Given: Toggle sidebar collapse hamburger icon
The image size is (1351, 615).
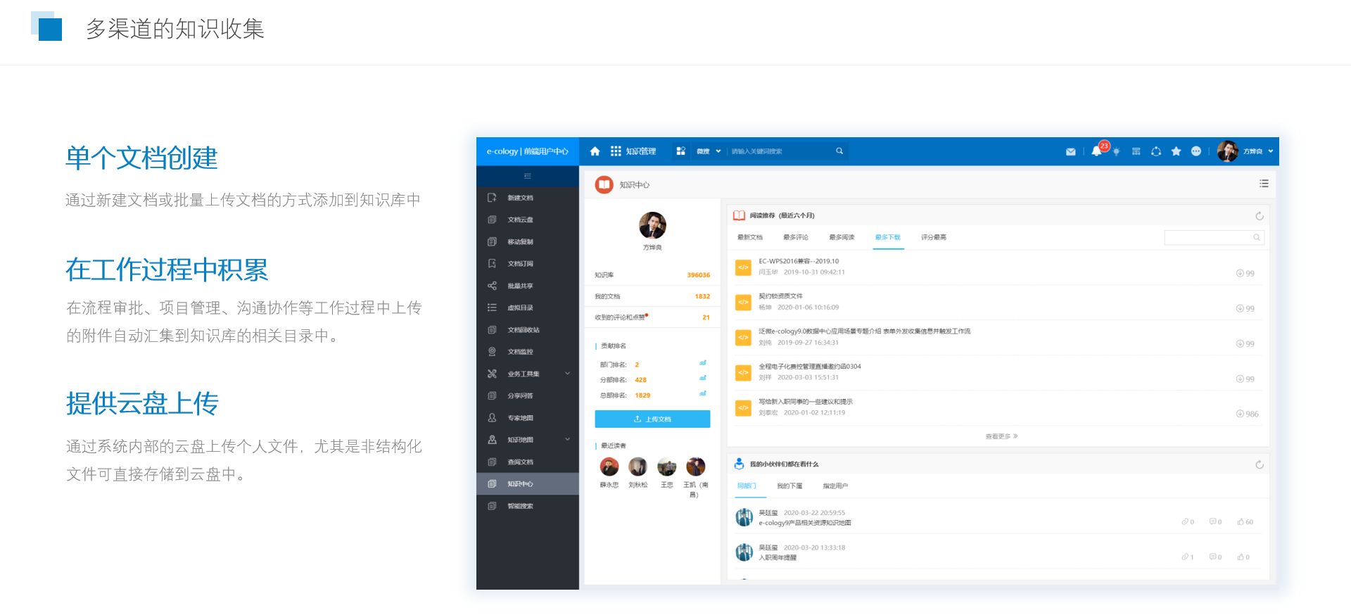Looking at the screenshot, I should pyautogui.click(x=527, y=176).
